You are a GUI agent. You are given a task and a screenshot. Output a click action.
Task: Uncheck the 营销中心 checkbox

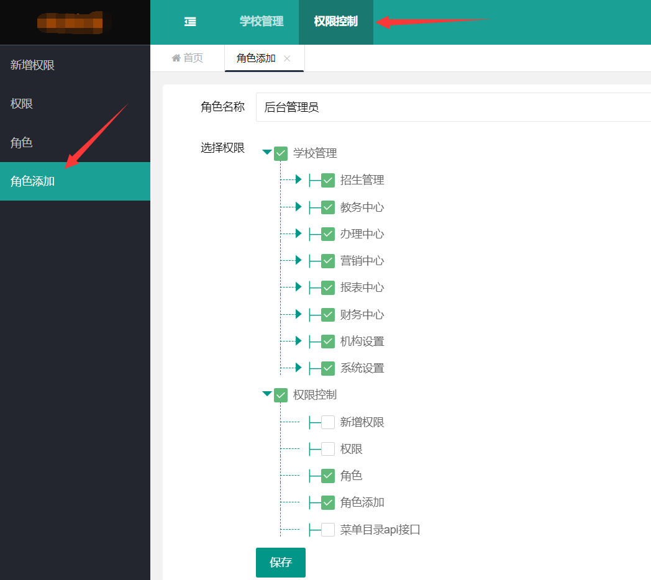click(328, 261)
